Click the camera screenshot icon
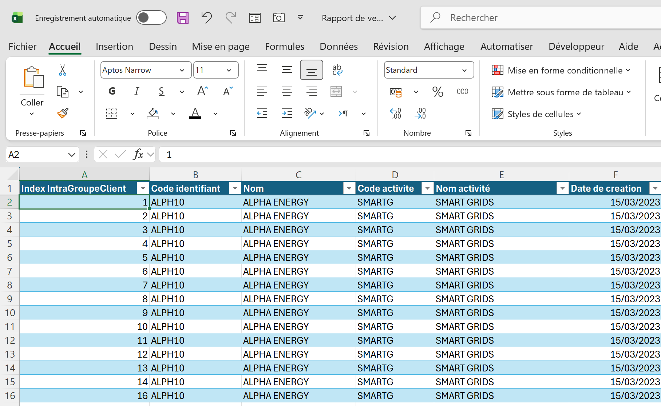Screen dimensions: 661x406 click(278, 18)
